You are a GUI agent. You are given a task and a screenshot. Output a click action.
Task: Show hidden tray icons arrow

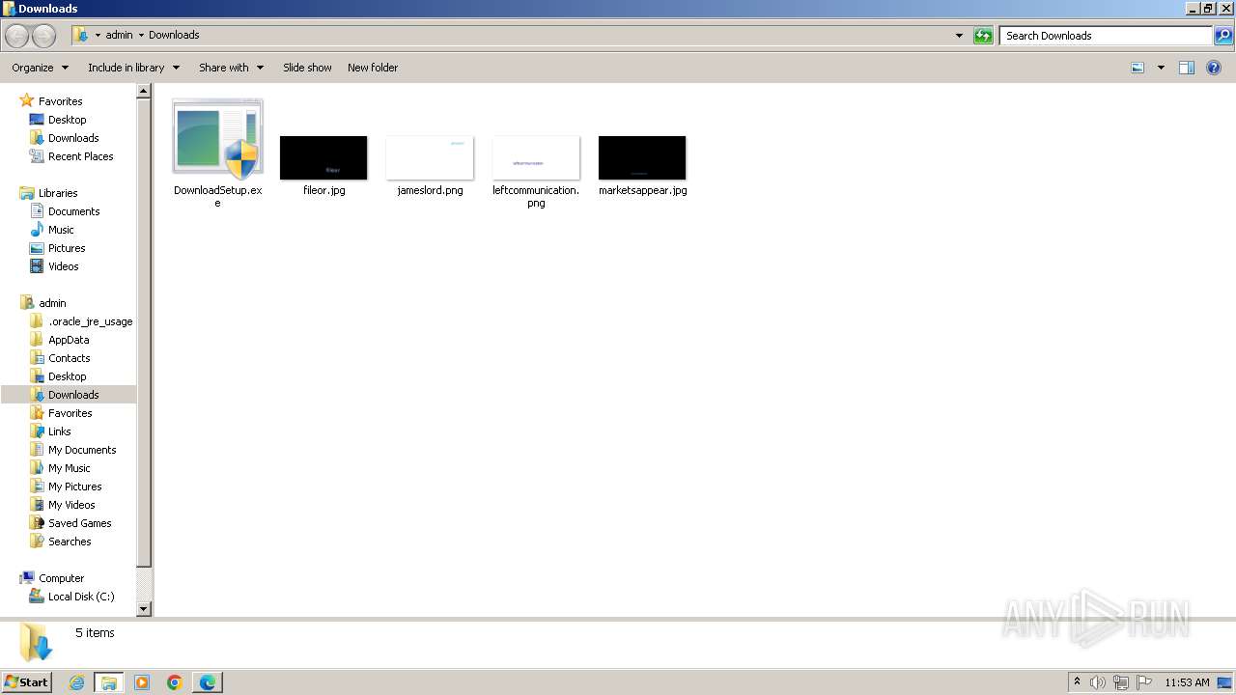(x=1077, y=682)
